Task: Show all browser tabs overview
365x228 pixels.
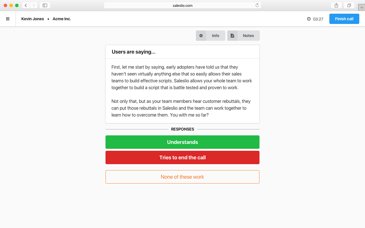Action: pos(349,5)
